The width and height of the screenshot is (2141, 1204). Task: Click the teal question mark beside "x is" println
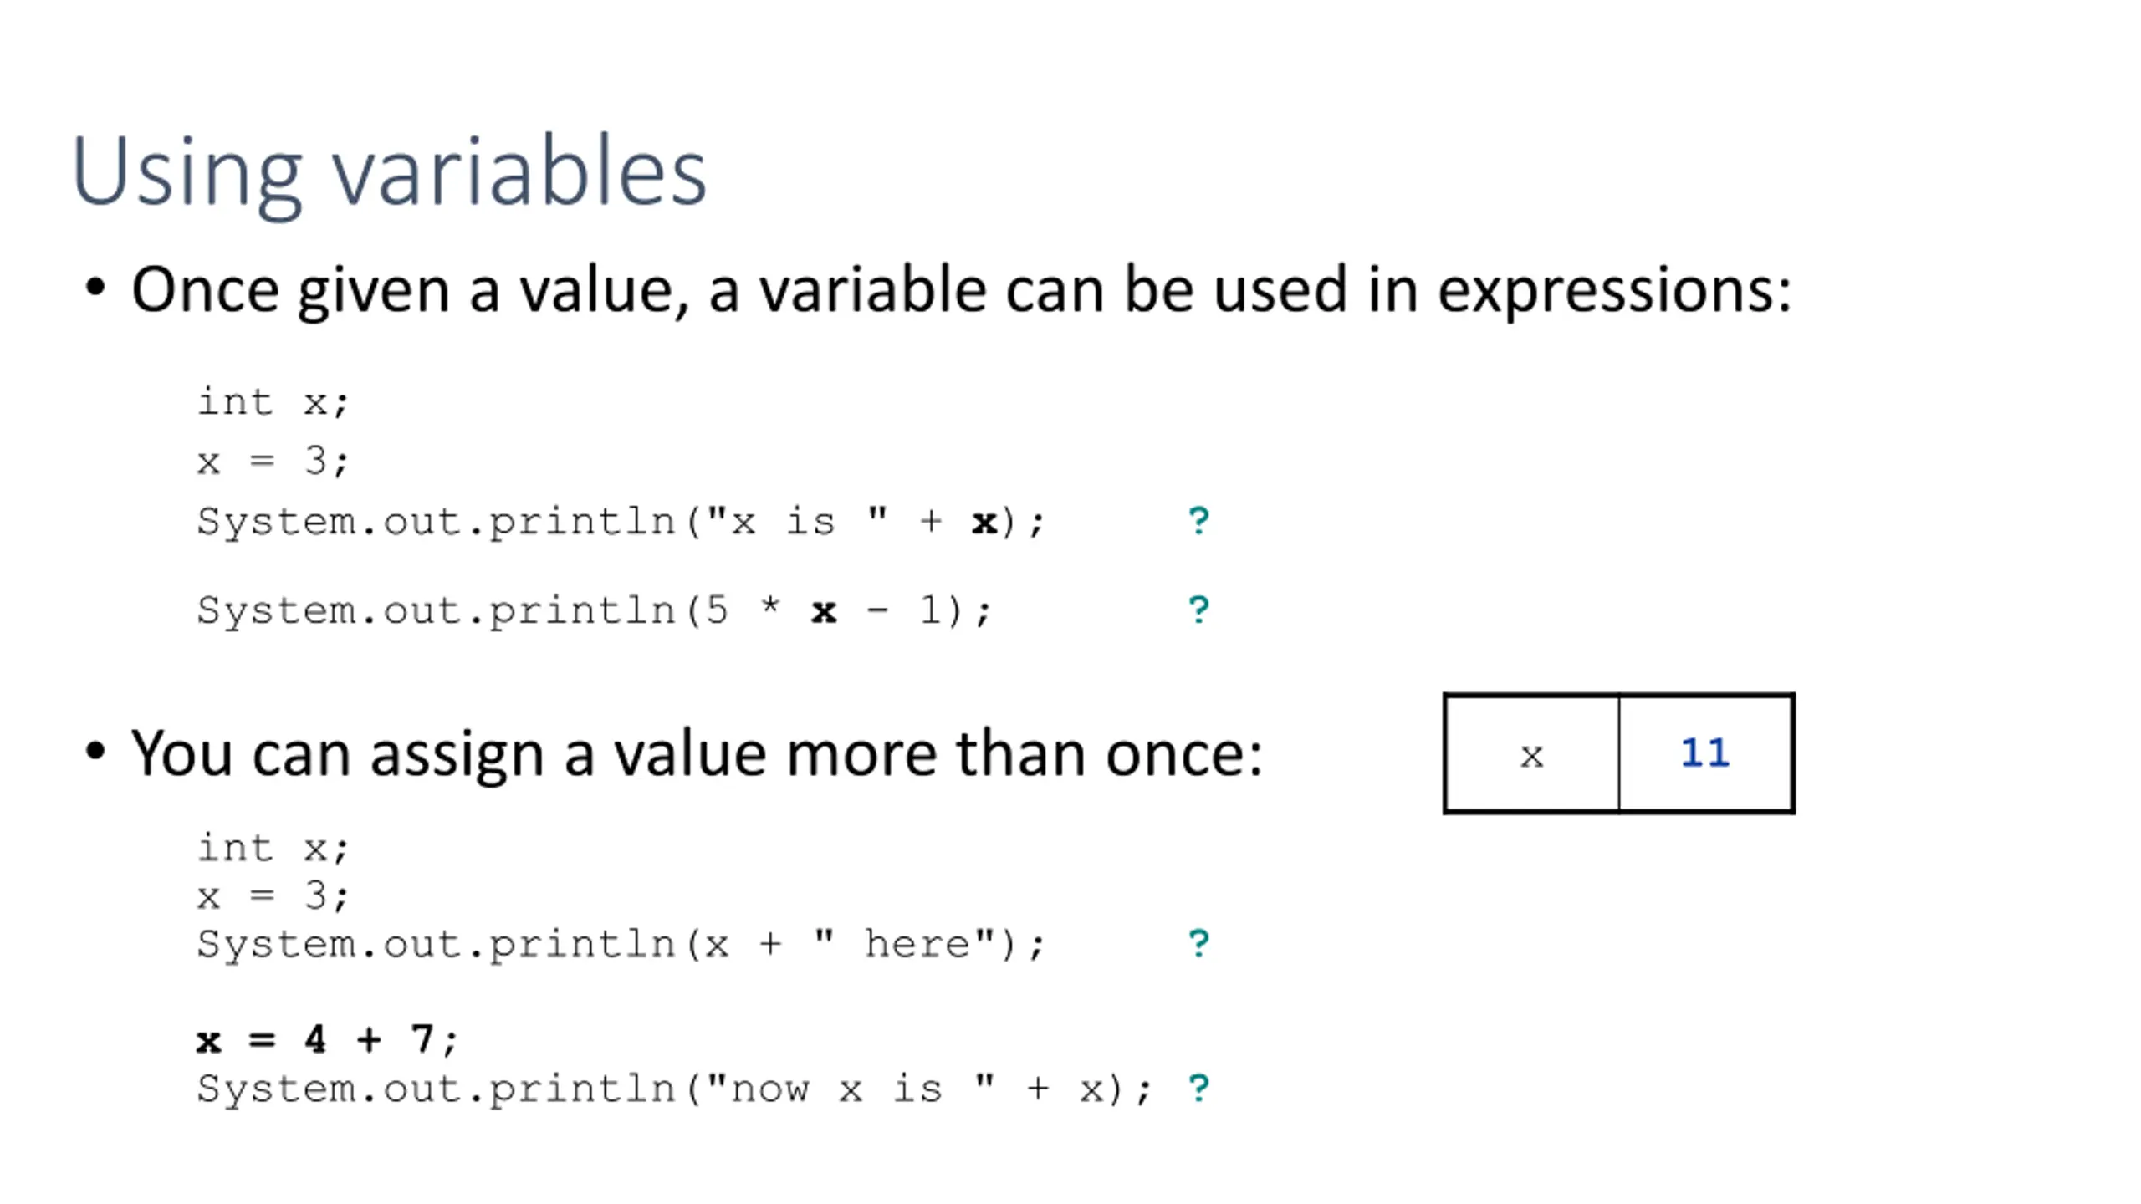[1198, 521]
